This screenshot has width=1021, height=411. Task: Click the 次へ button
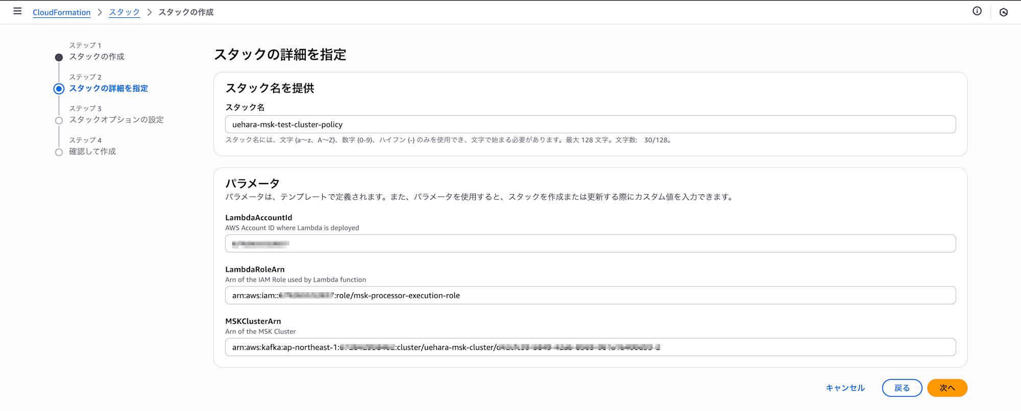coord(947,388)
